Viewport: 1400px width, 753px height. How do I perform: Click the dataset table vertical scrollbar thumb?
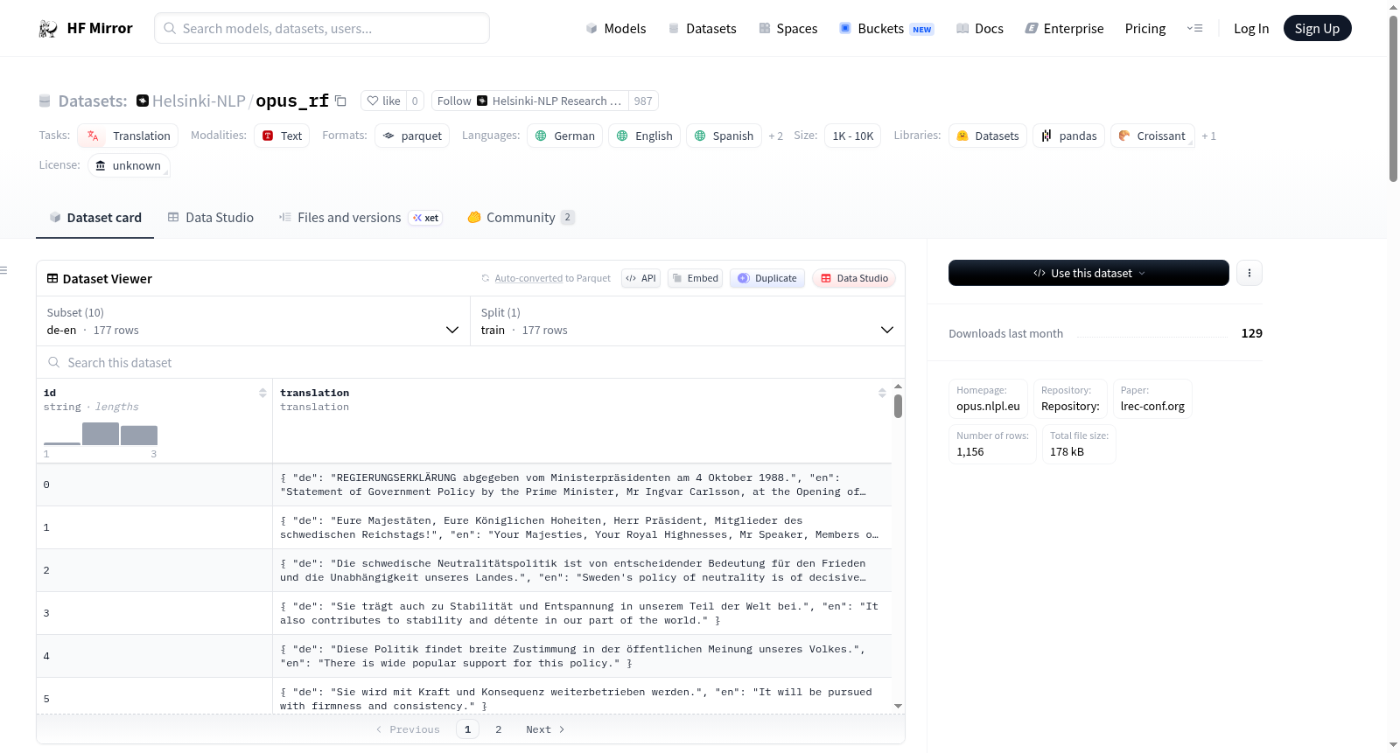click(898, 406)
